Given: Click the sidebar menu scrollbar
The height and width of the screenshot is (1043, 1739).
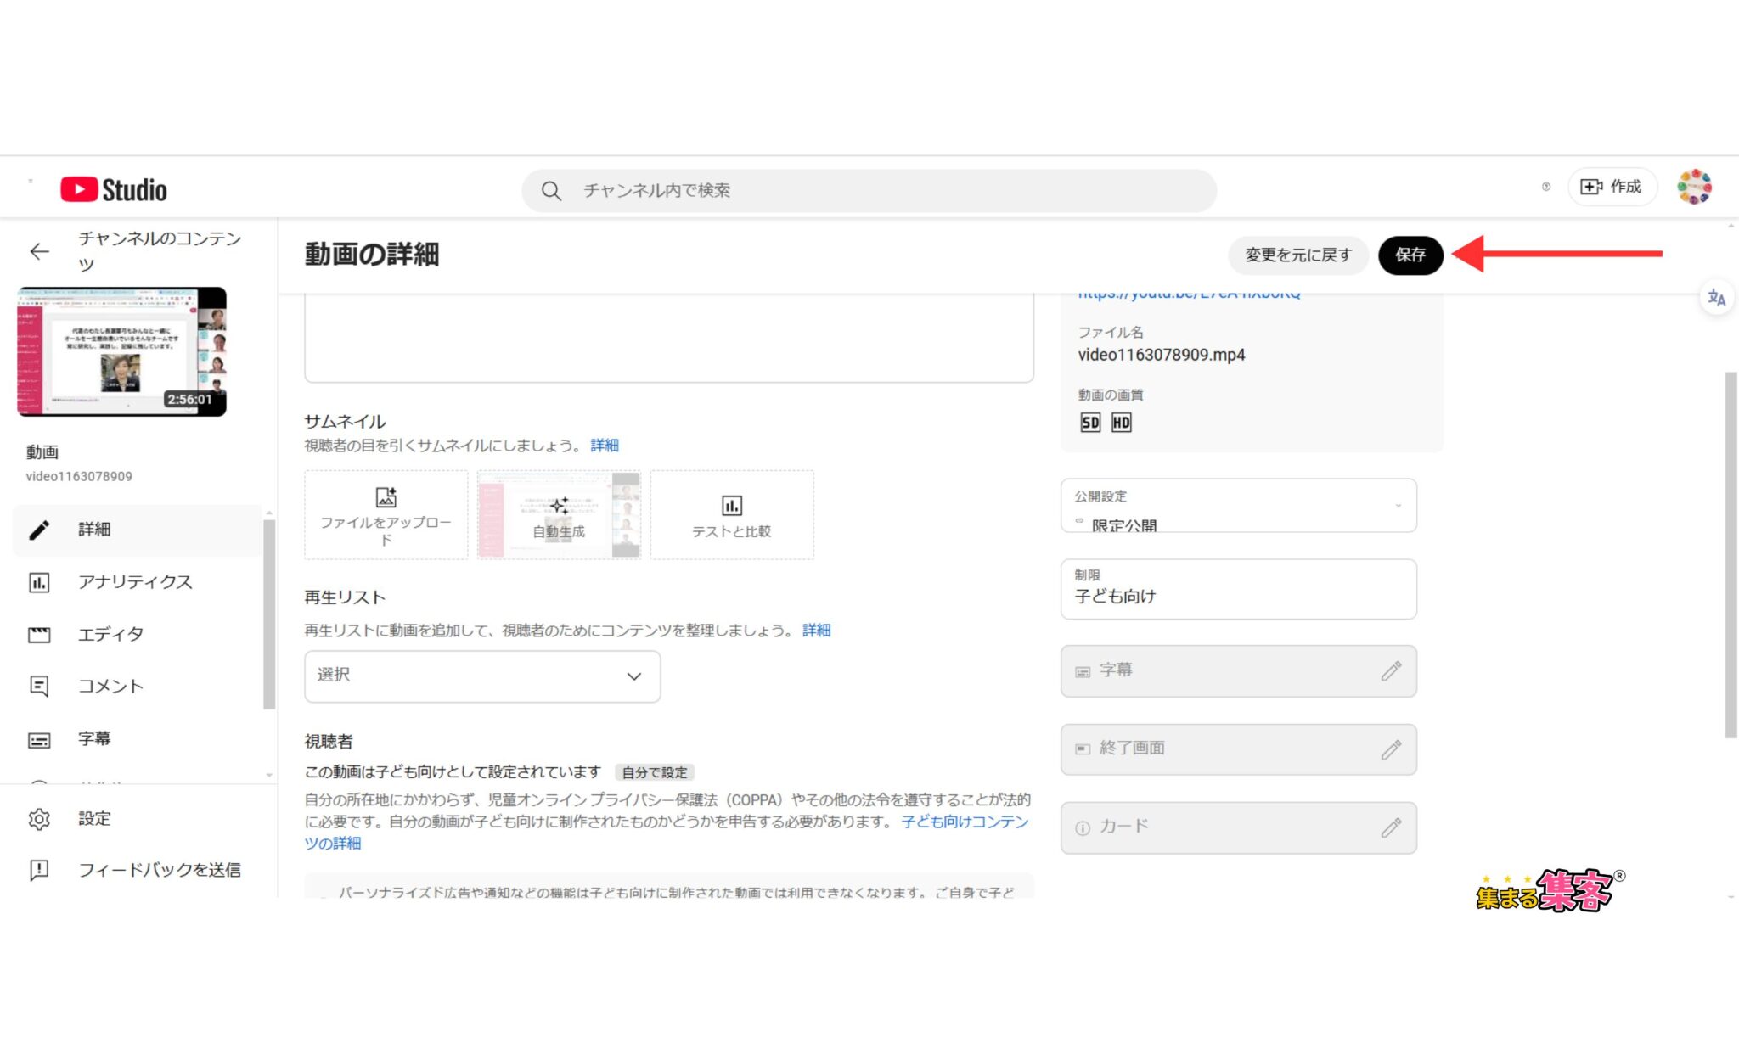Looking at the screenshot, I should [269, 614].
